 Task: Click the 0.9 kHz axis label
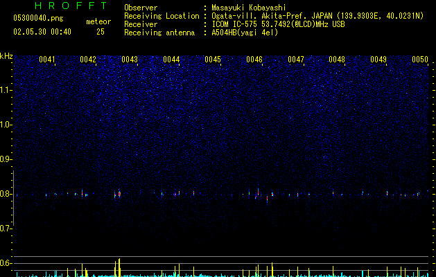click(x=6, y=159)
